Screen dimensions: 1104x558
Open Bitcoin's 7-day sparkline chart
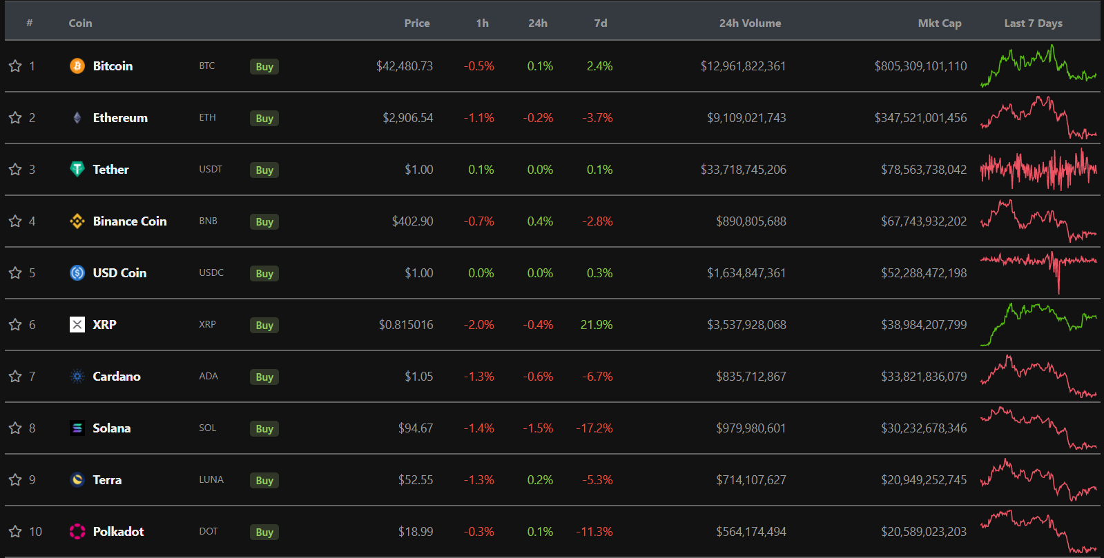(1038, 66)
